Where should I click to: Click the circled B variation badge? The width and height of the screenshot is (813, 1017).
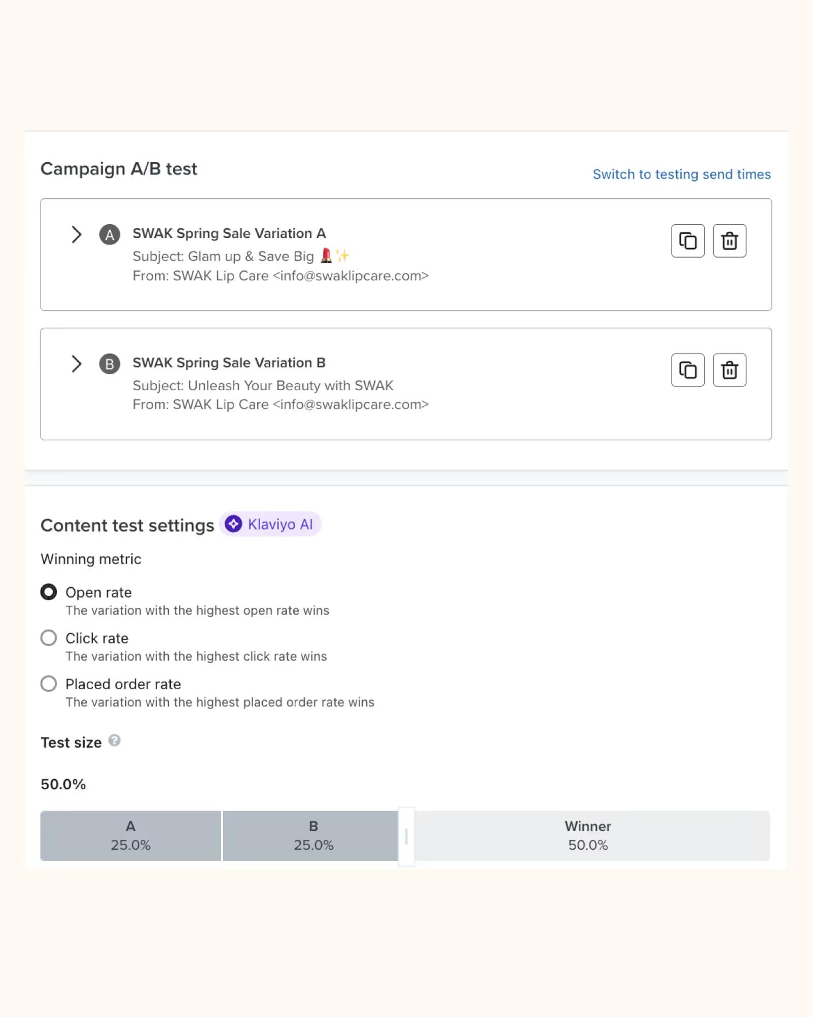pyautogui.click(x=109, y=364)
